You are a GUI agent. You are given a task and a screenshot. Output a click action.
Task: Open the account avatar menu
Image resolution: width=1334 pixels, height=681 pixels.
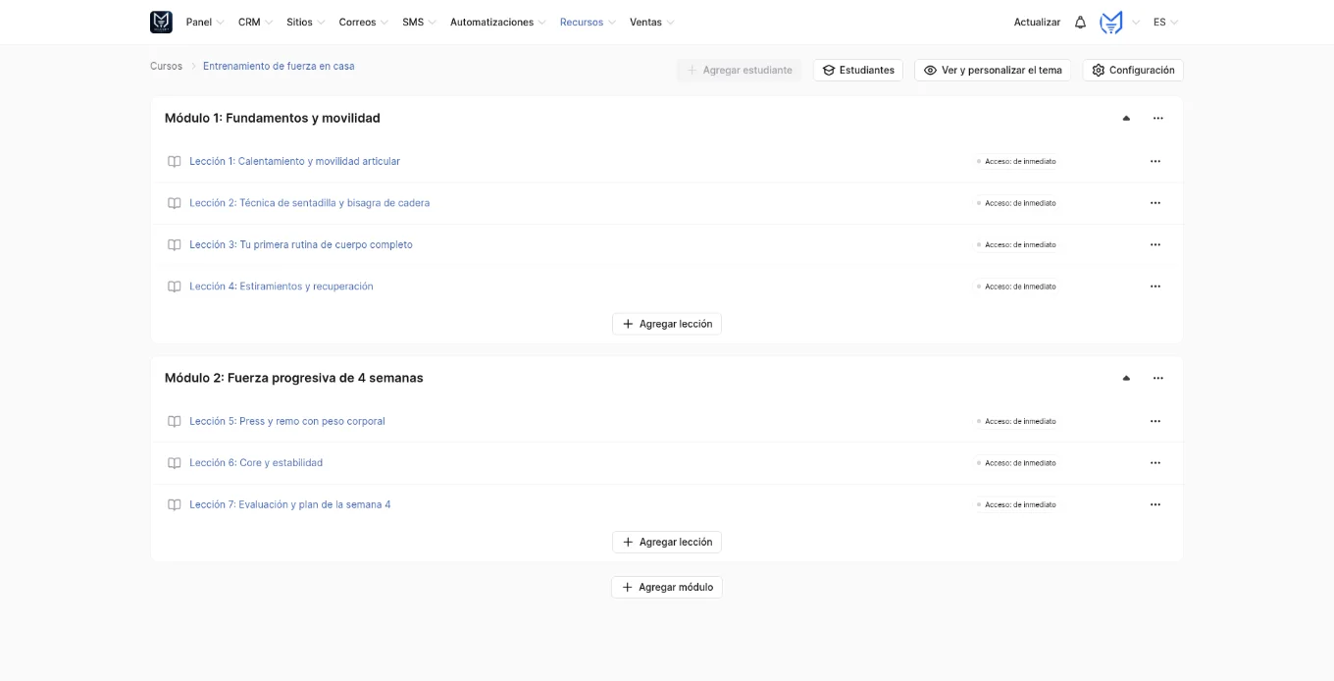pyautogui.click(x=1111, y=22)
